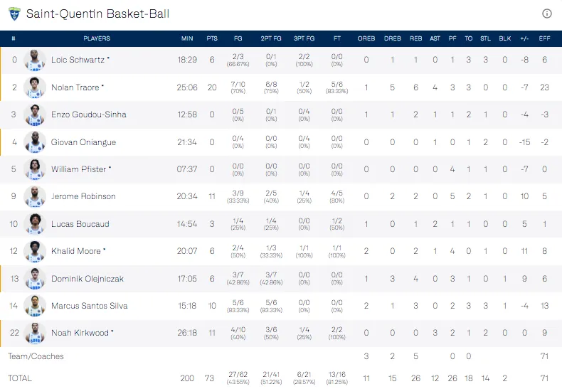The image size is (562, 389).
Task: Open William Pfister's player page
Action: point(78,169)
